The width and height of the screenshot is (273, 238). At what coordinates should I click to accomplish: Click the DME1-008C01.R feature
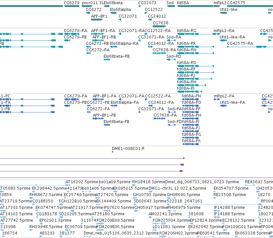tap(128, 149)
